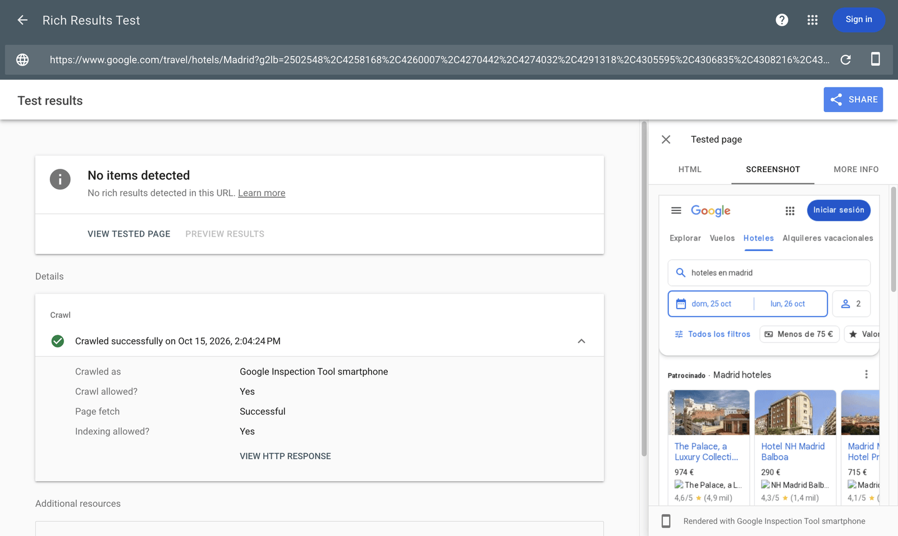This screenshot has width=898, height=536.
Task: Click the main results vertical scrollbar
Action: pyautogui.click(x=644, y=289)
